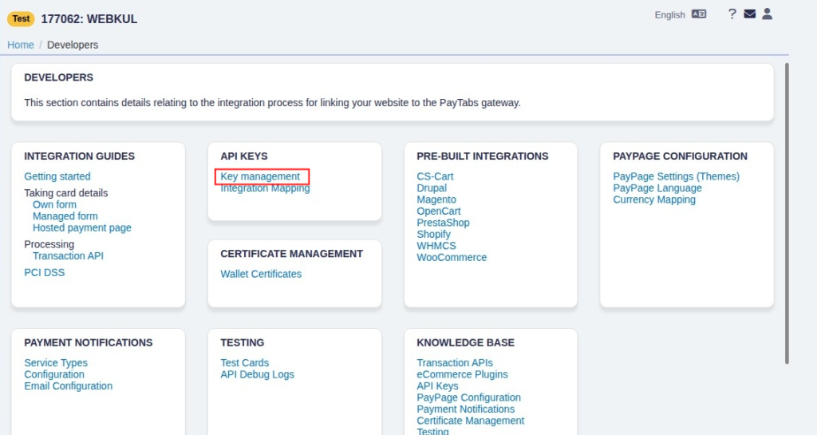Select the WooCommerce integration

[x=452, y=257]
